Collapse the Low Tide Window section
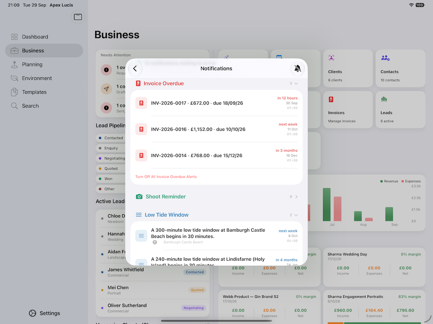Viewport: 433px width, 324px height. [296, 215]
